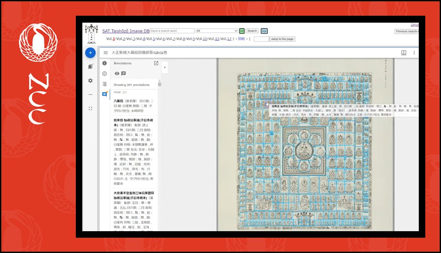Click the central lotus of the mandala image
Image resolution: width=441 pixels, height=253 pixels.
coord(304,150)
